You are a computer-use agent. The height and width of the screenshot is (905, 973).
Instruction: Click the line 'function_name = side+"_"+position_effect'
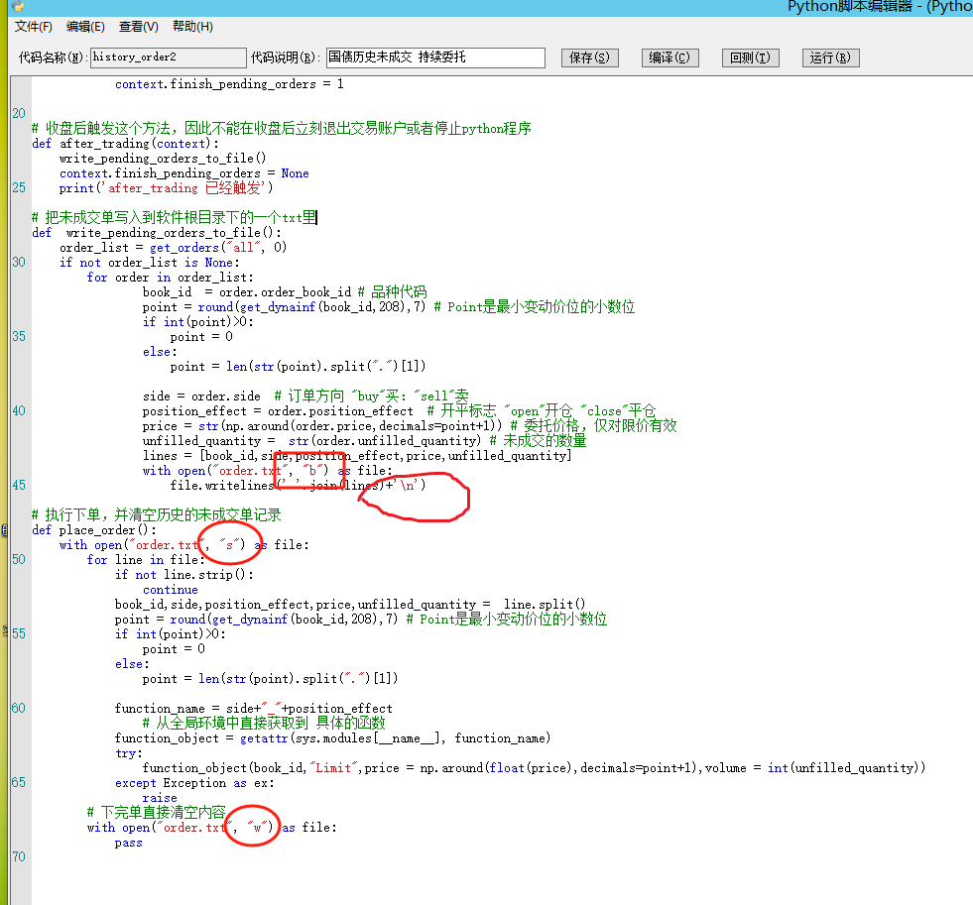(254, 709)
